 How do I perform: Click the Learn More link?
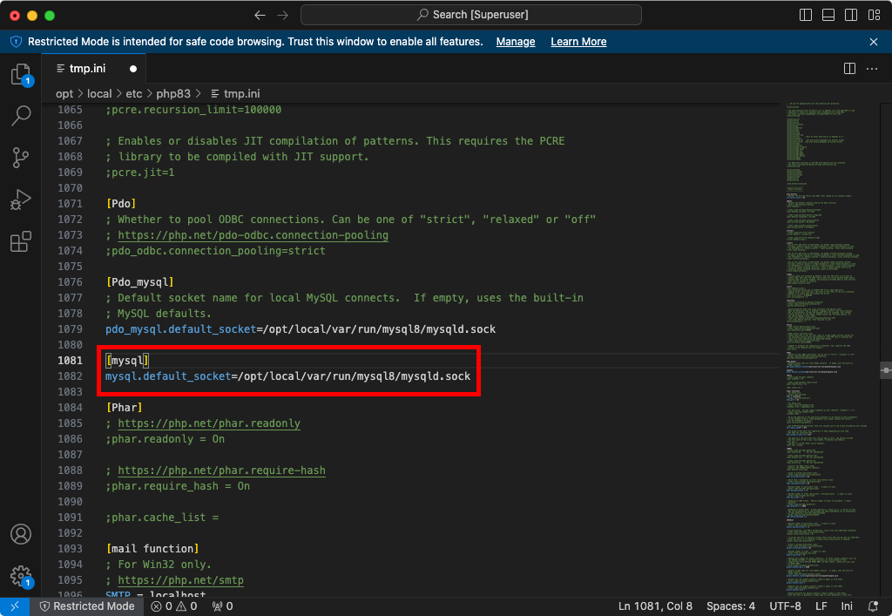(x=578, y=42)
